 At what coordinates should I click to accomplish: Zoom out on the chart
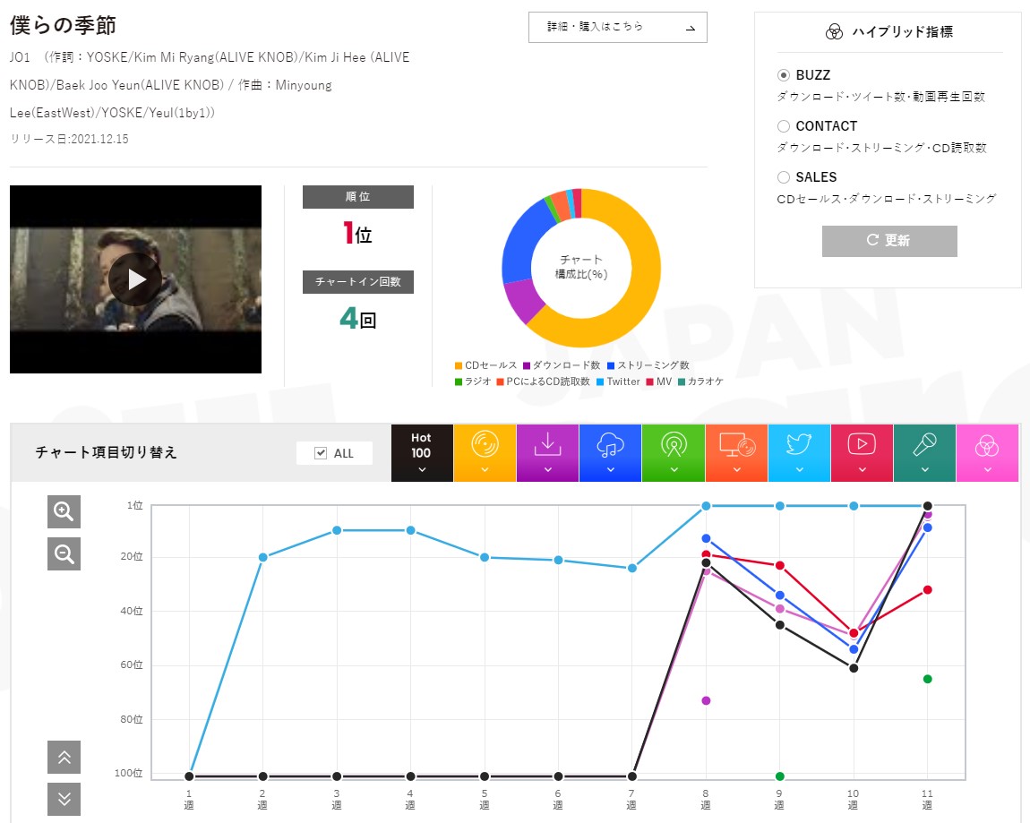(64, 554)
